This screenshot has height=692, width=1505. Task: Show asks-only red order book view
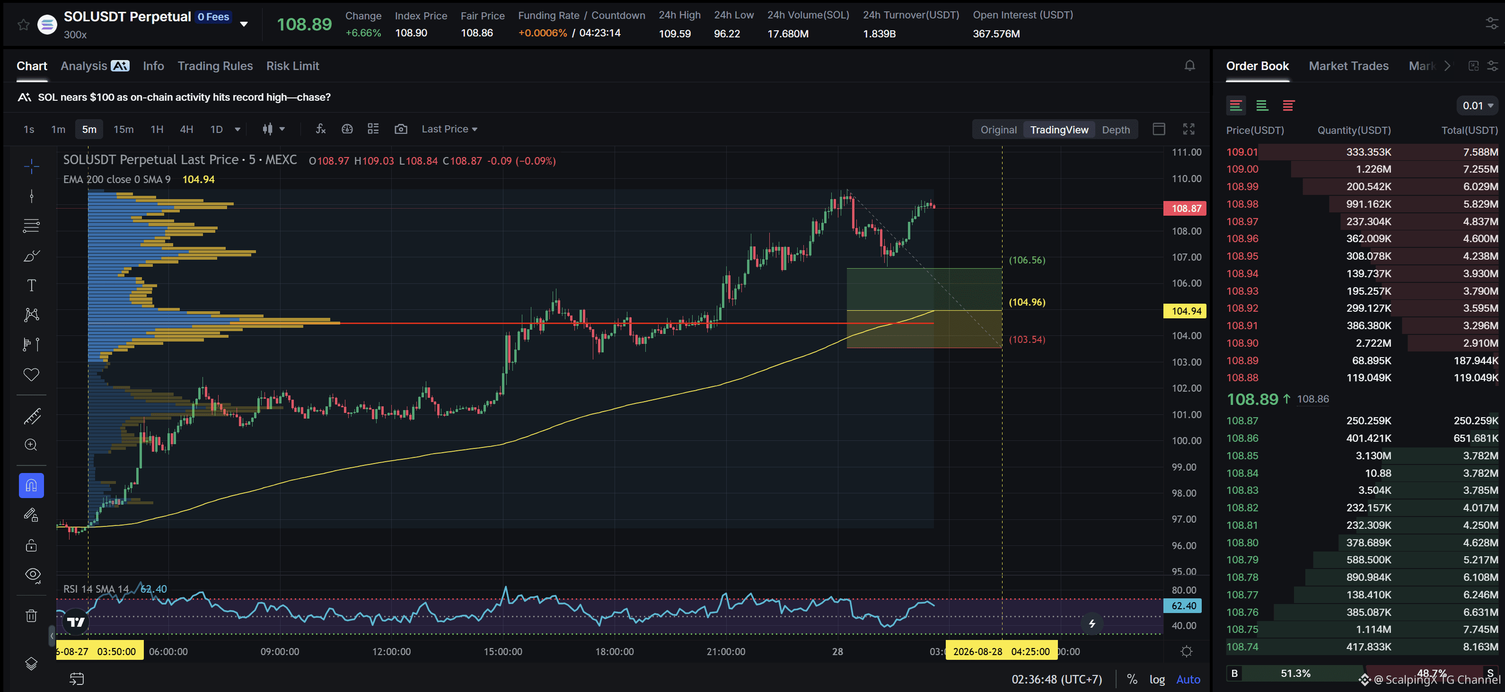(1288, 105)
